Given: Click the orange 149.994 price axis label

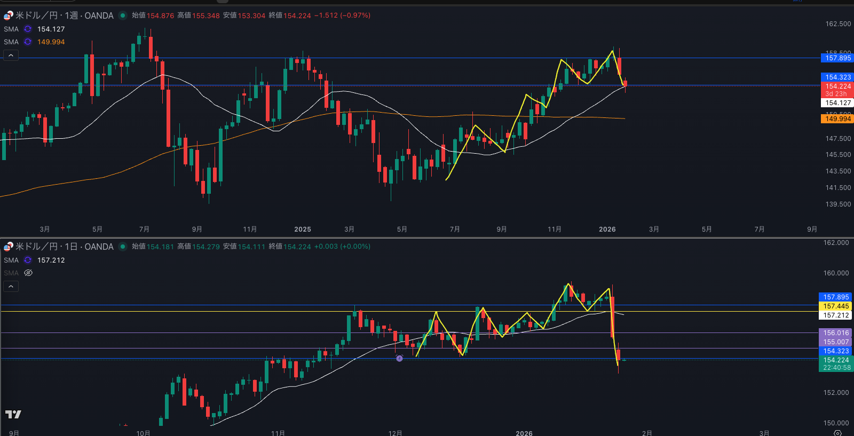Looking at the screenshot, I should (837, 119).
